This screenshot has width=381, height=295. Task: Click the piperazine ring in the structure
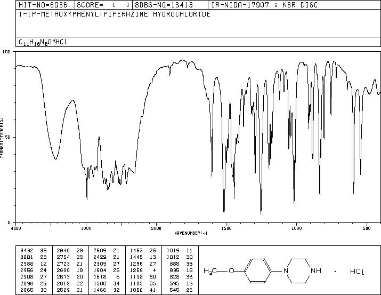[298, 271]
